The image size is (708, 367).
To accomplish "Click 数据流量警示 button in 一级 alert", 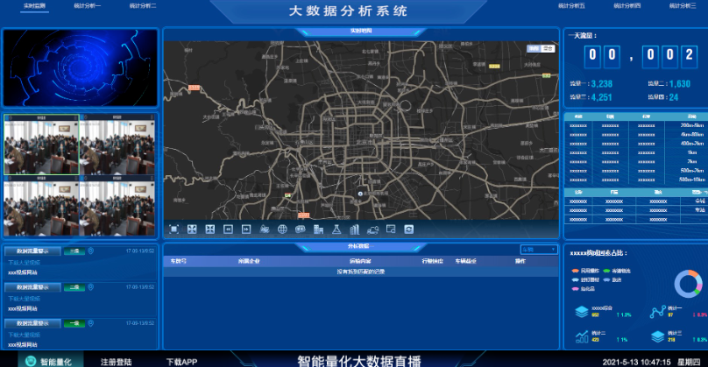I will point(32,323).
